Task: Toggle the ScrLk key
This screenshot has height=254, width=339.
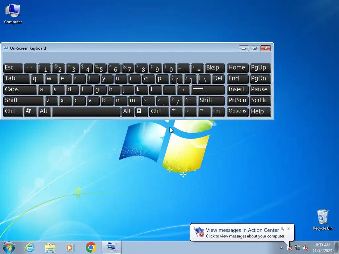Action: [260, 101]
